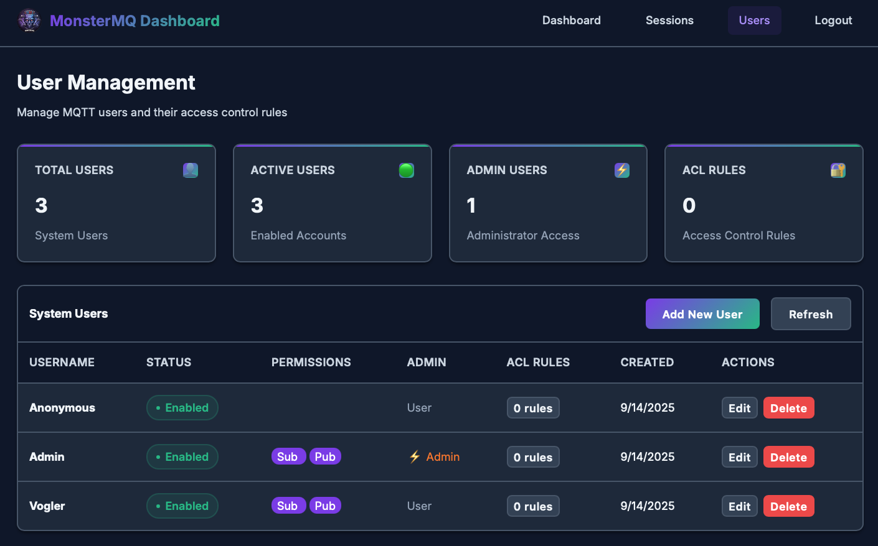878x546 pixels.
Task: Edit the Anonymous user
Action: click(740, 408)
